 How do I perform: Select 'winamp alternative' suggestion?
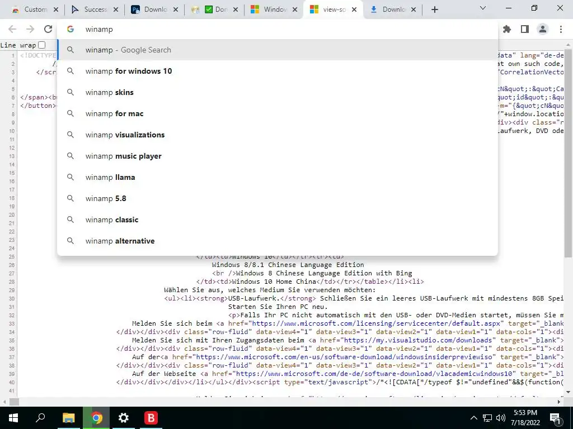(x=278, y=241)
